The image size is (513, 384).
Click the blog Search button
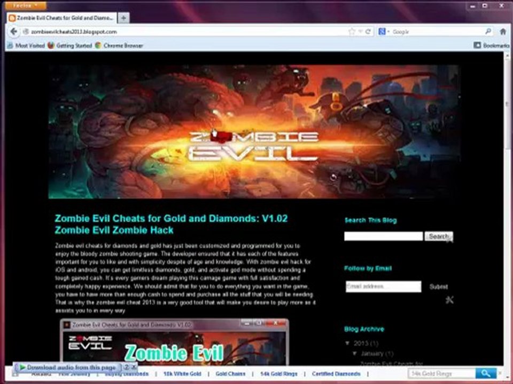click(438, 236)
